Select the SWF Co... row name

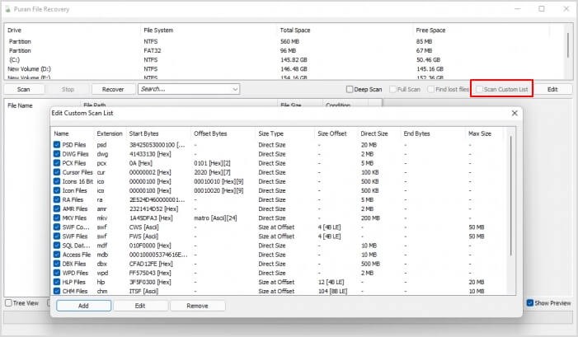[76, 227]
